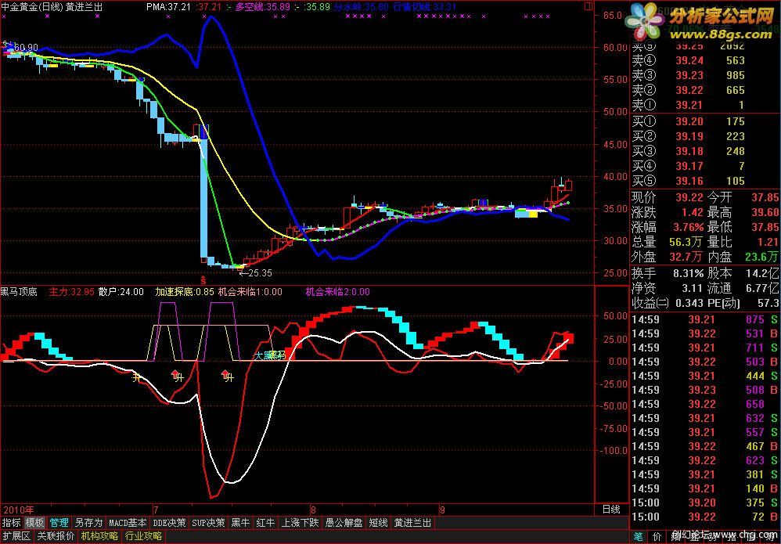781x544 pixels.
Task: Click the 卖③ ask price 39.23
Action: [x=689, y=75]
